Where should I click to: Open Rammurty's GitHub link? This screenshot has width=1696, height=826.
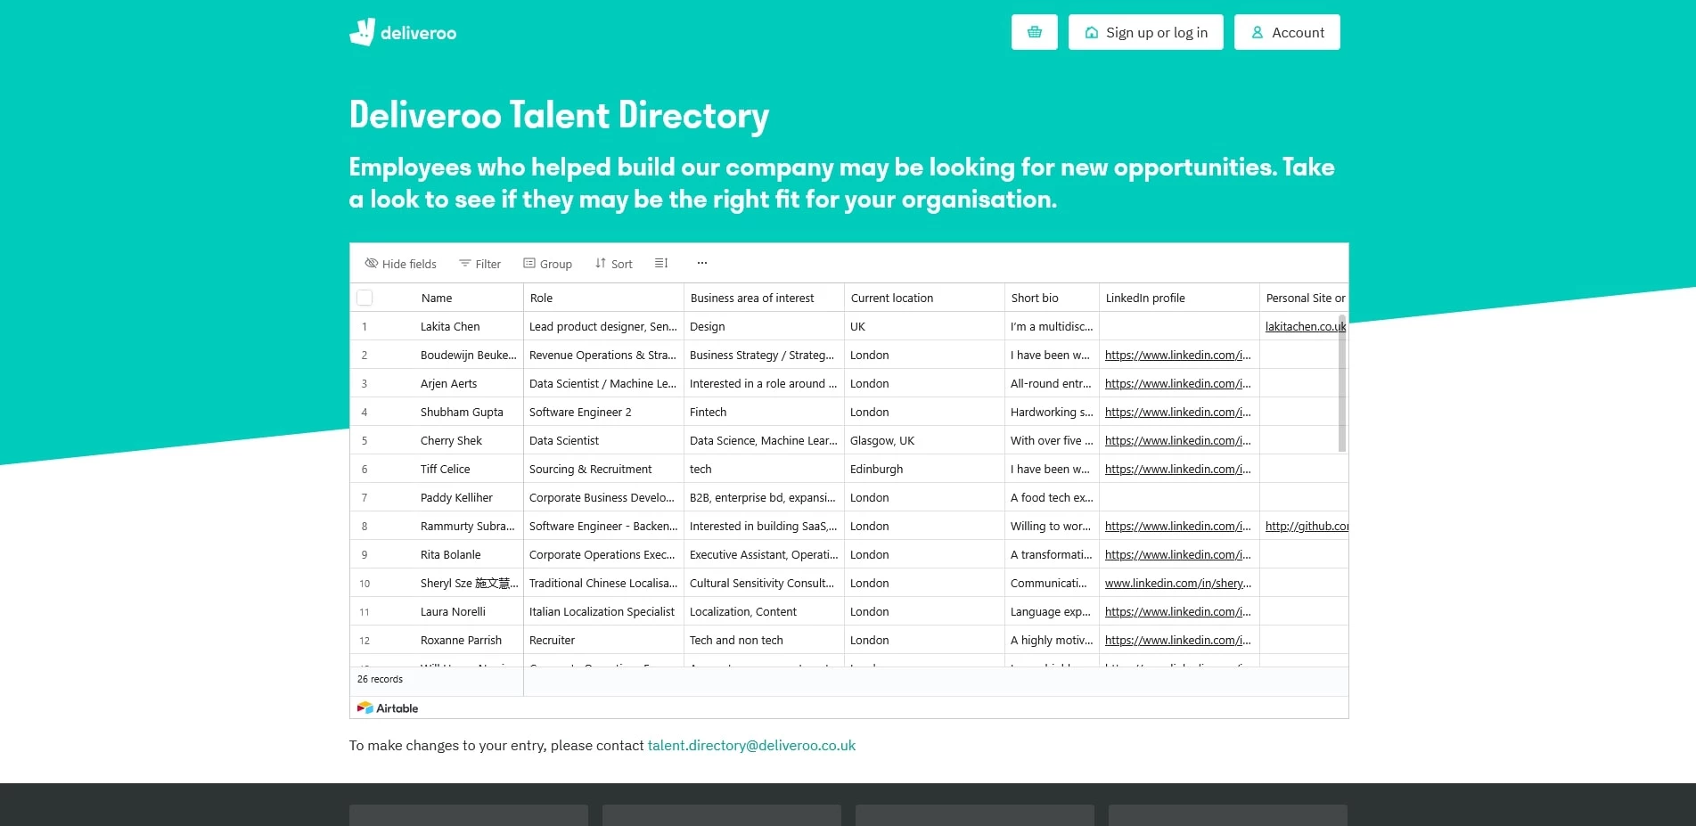1306,527
